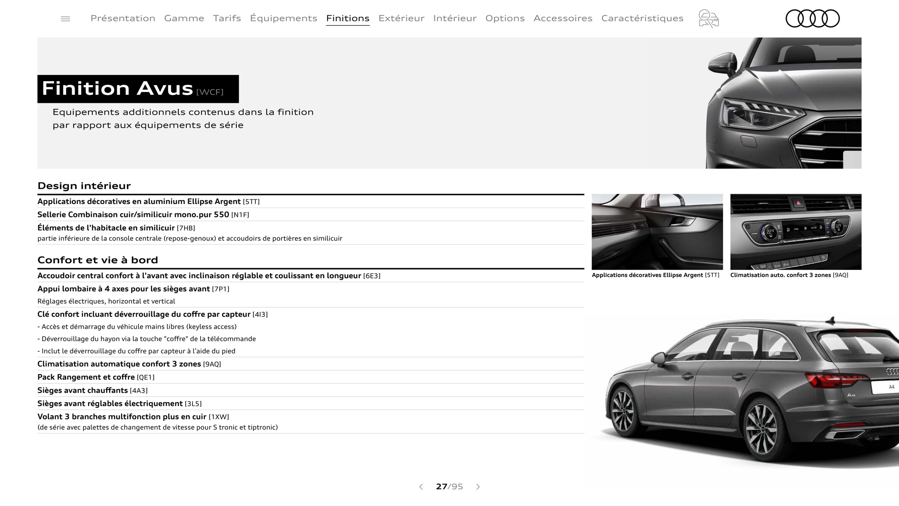Viewport: 899px width, 506px height.
Task: Select the Finitions tab
Action: 348,18
